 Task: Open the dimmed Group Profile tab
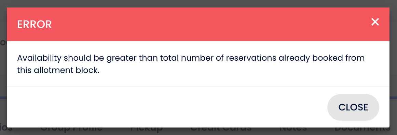point(72,130)
